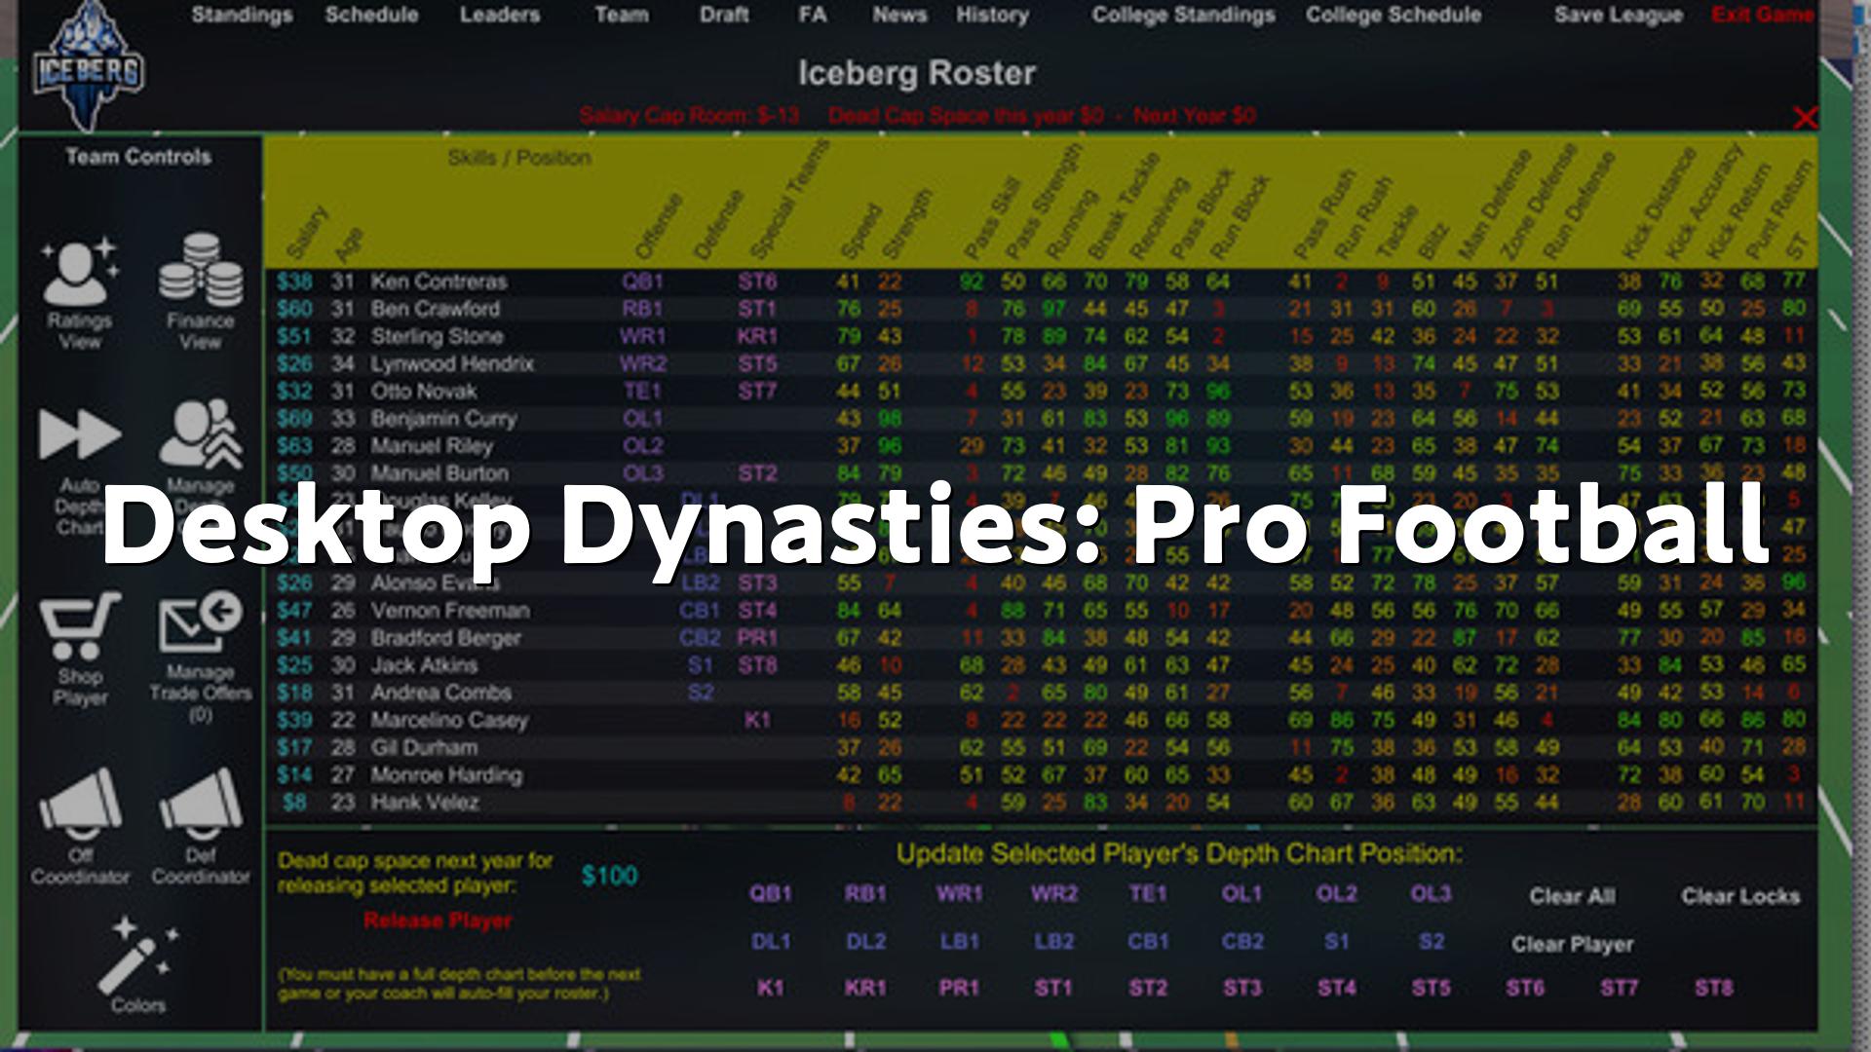The width and height of the screenshot is (1871, 1052).
Task: Assign player to ST8 depth slot
Action: click(x=1713, y=988)
